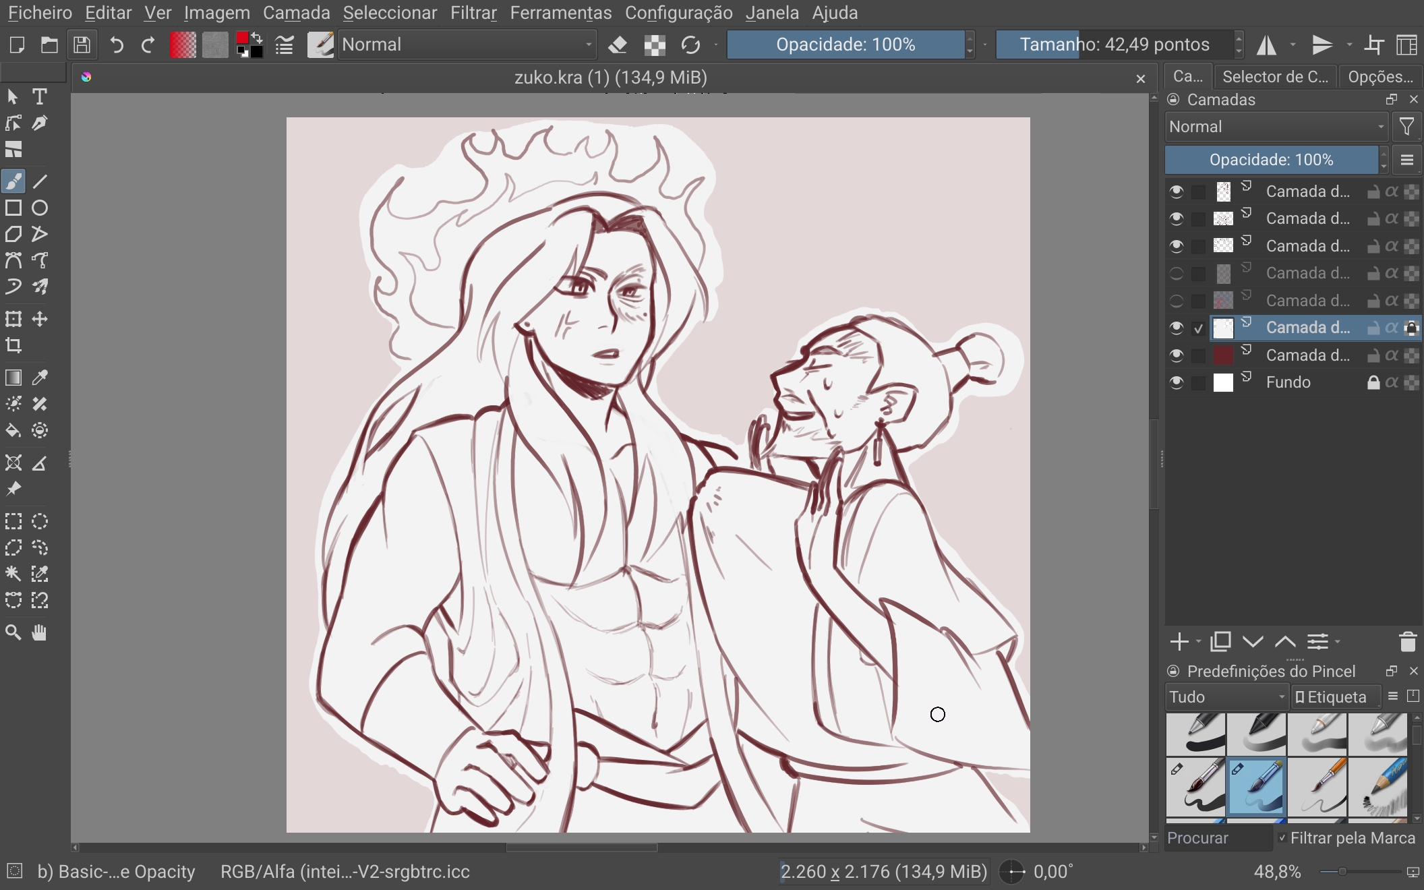Reload the original brush preset
Image resolution: width=1424 pixels, height=890 pixels.
(690, 45)
